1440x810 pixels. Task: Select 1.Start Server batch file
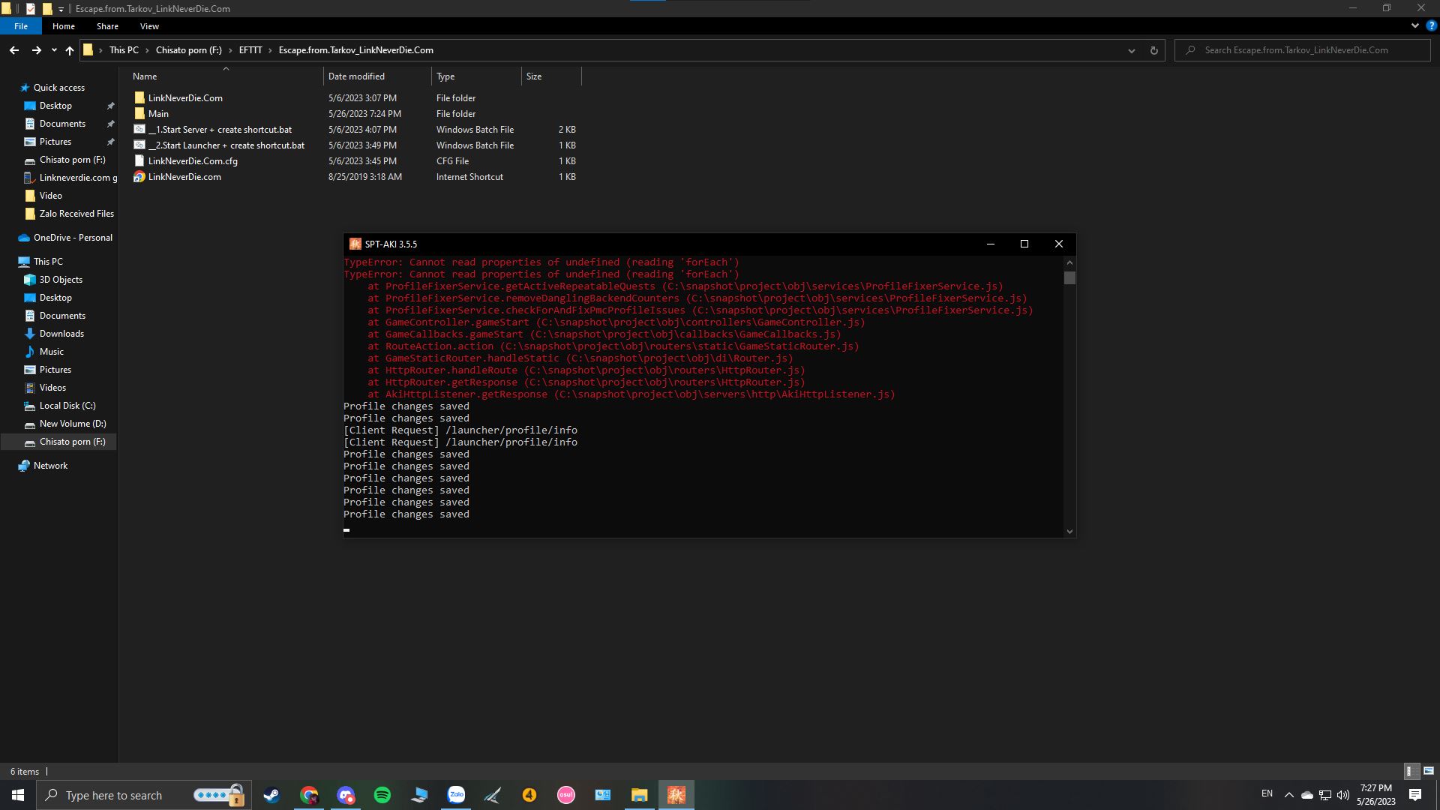click(220, 130)
